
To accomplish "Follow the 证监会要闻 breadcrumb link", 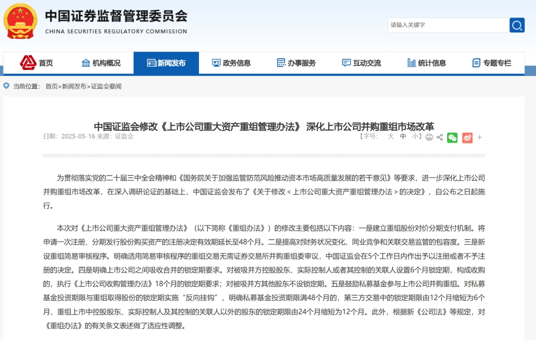I will [x=106, y=86].
